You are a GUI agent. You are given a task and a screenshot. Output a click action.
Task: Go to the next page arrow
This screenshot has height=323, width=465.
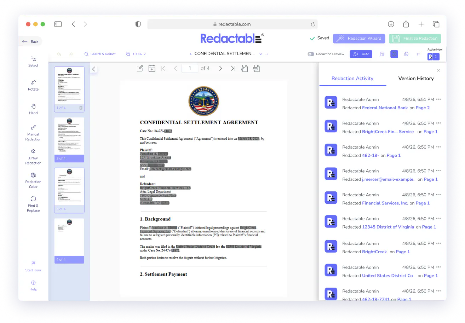[x=220, y=68]
